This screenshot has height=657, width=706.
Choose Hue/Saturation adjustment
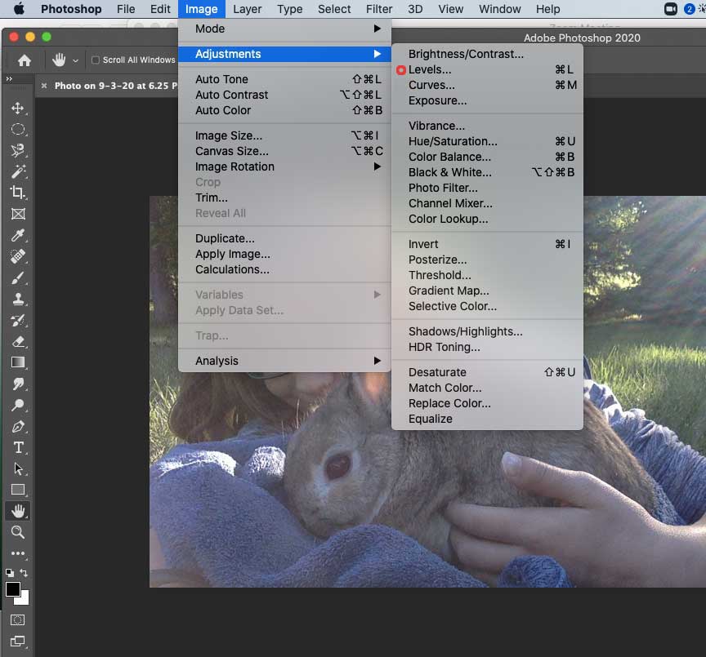pos(487,141)
